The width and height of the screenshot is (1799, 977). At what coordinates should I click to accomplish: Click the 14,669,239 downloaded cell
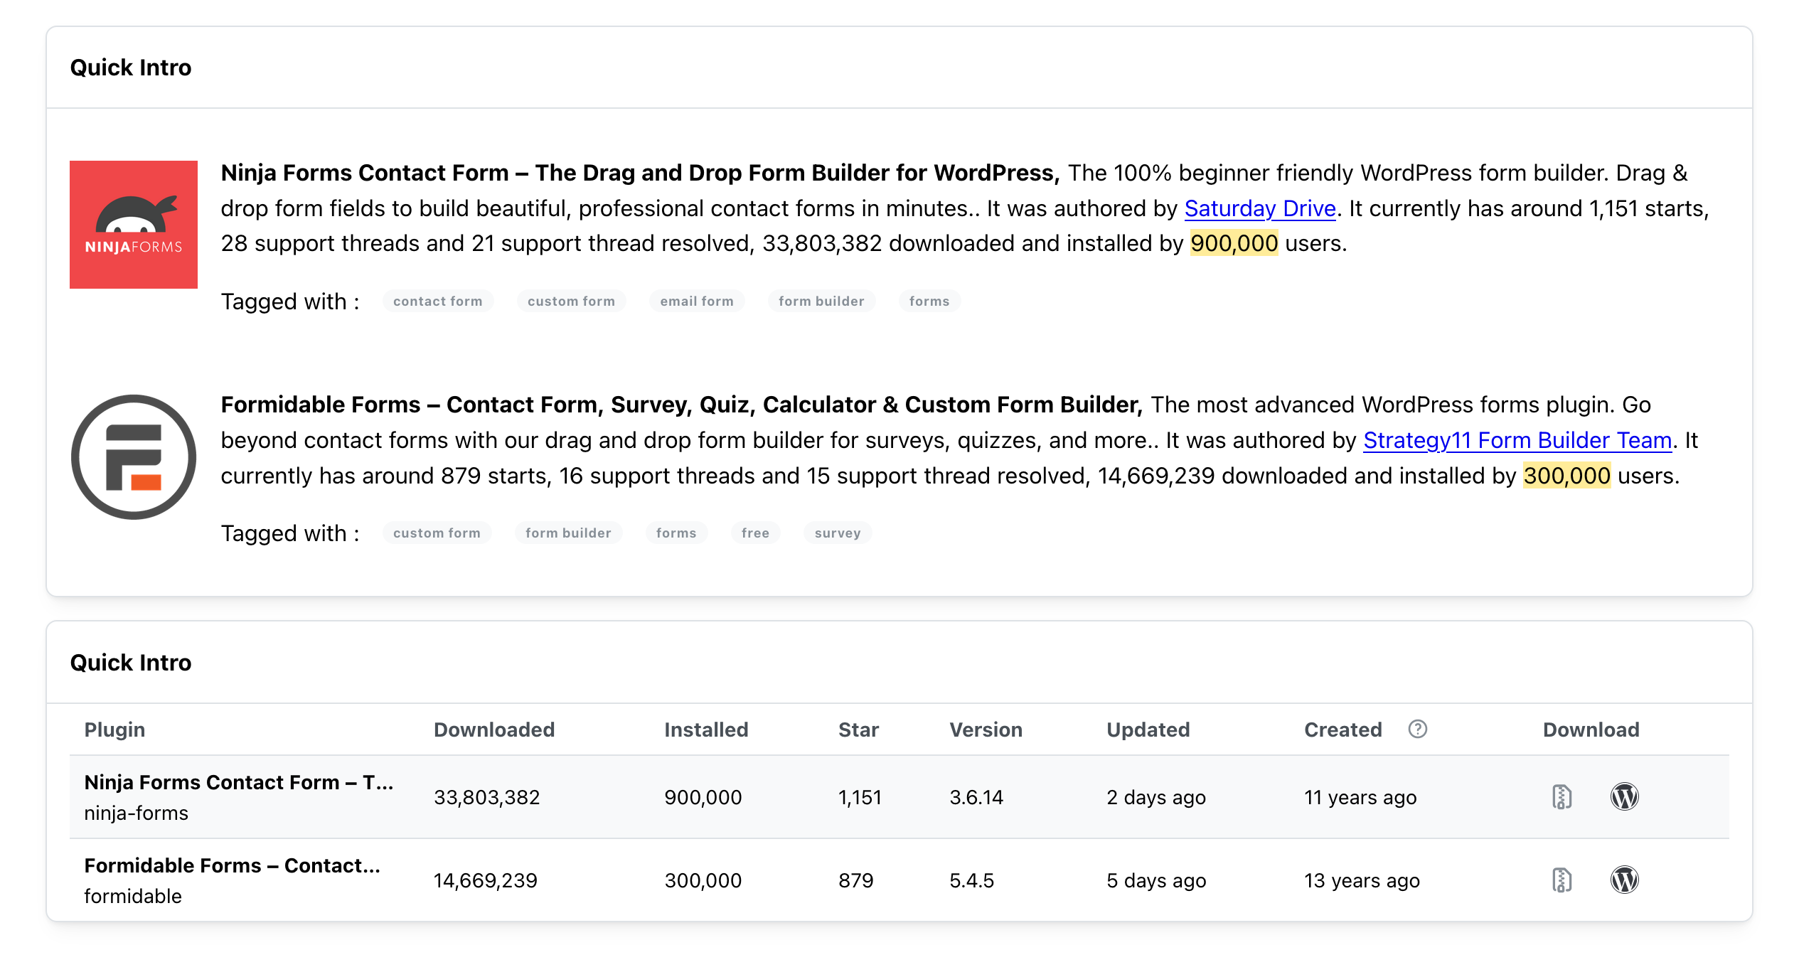485,880
